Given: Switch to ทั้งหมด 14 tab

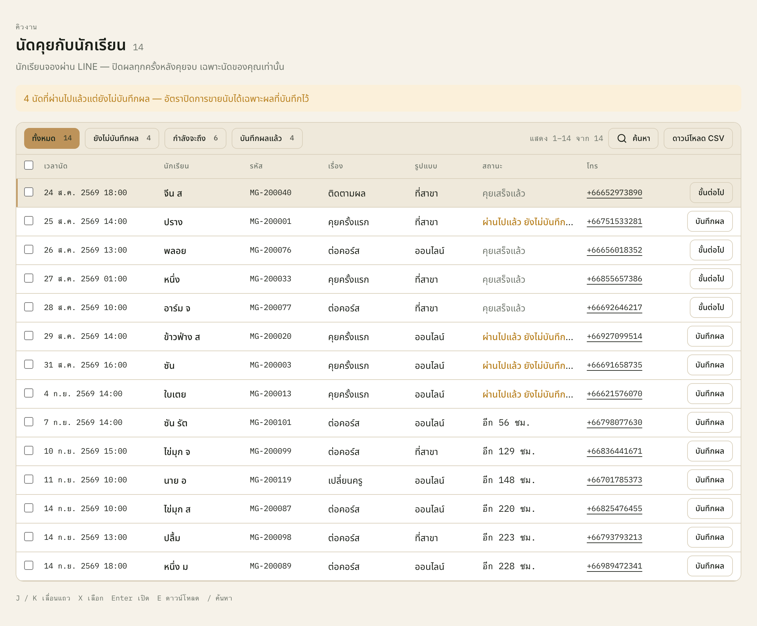Looking at the screenshot, I should (x=52, y=138).
